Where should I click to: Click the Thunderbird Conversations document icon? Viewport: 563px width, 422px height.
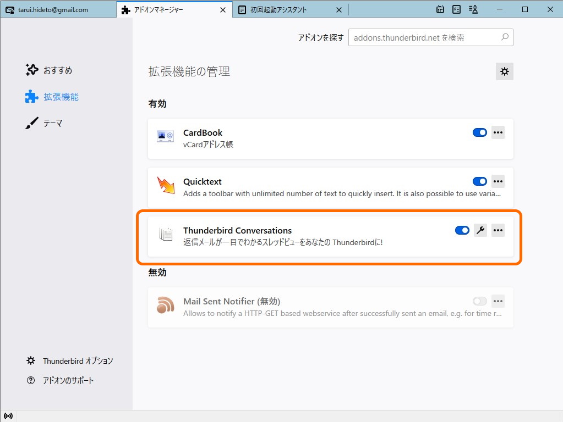click(166, 234)
